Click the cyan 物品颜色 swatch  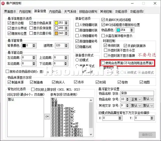coord(118,30)
